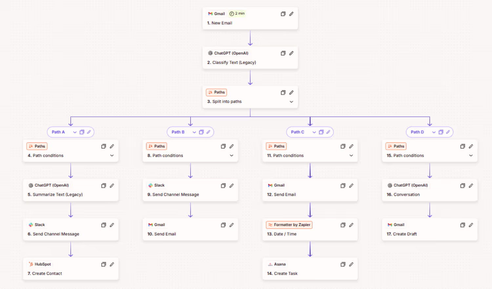Open the Conversation ChatGPT step card
This screenshot has height=289, width=492.
pos(430,190)
